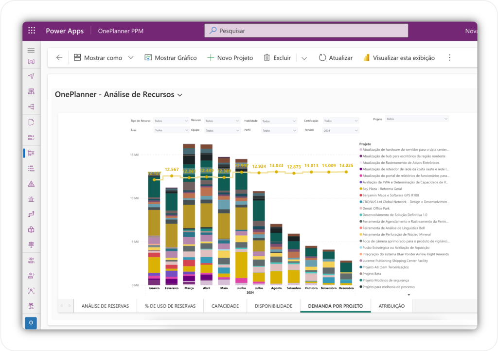Click the blue O area switcher

click(x=31, y=323)
